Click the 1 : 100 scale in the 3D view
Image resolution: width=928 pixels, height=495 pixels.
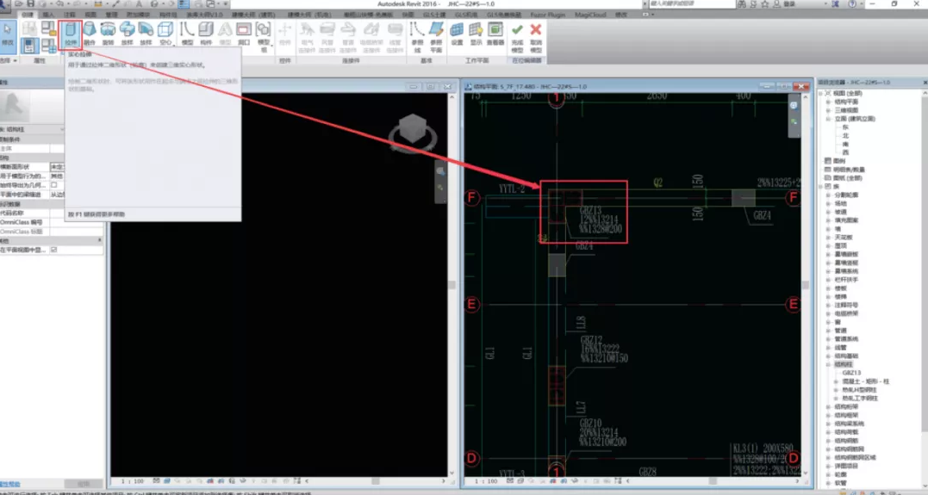[133, 481]
